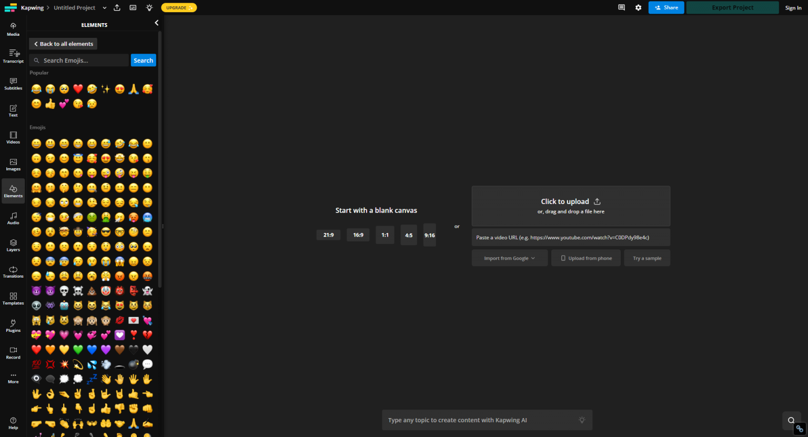The height and width of the screenshot is (437, 808).
Task: Select the Text tool in sidebar
Action: 13,110
